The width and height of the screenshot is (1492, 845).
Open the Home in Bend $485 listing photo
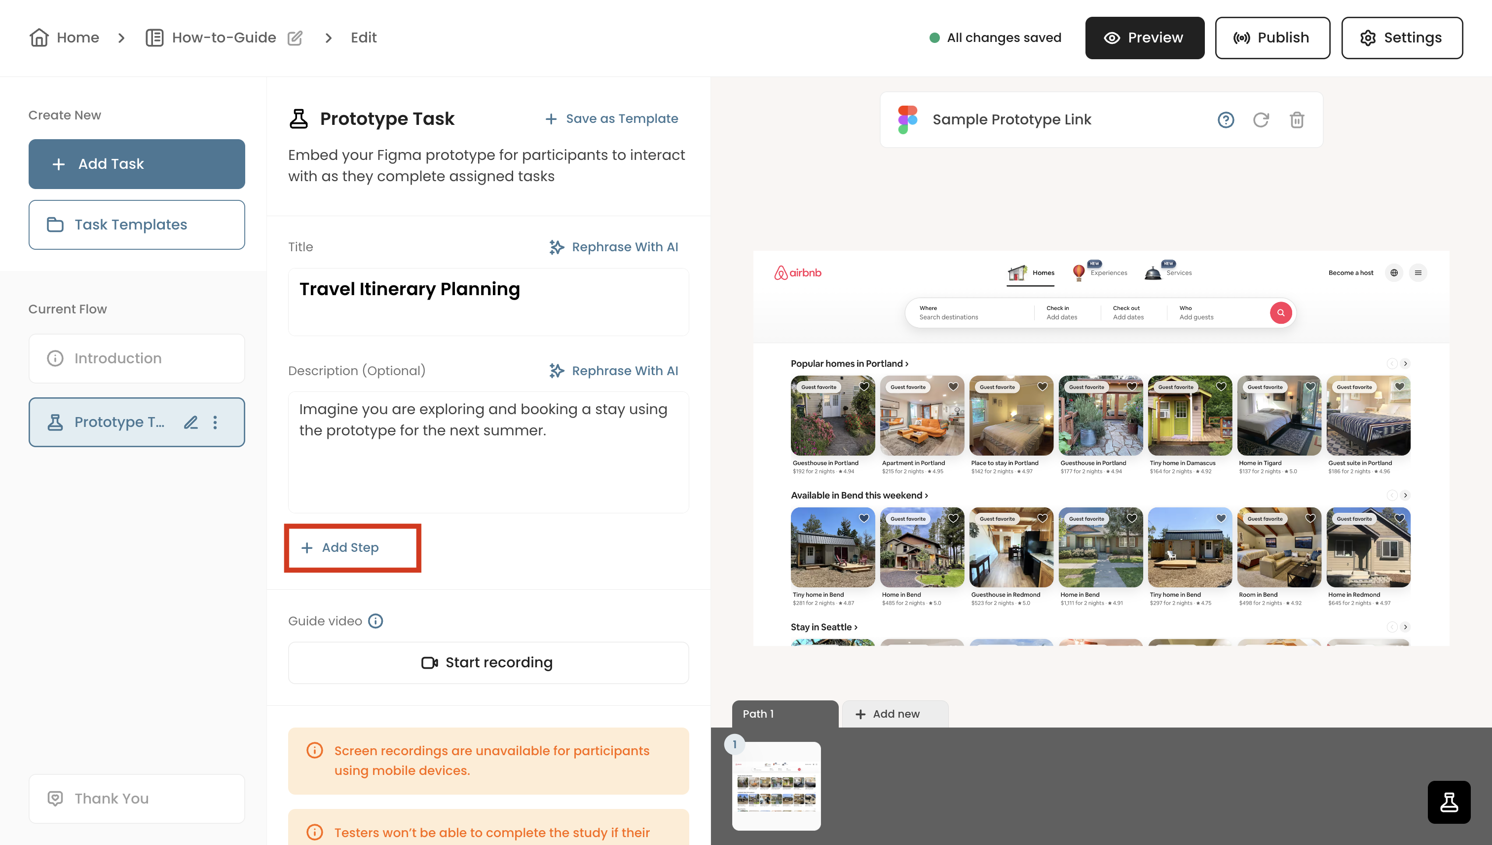click(922, 548)
